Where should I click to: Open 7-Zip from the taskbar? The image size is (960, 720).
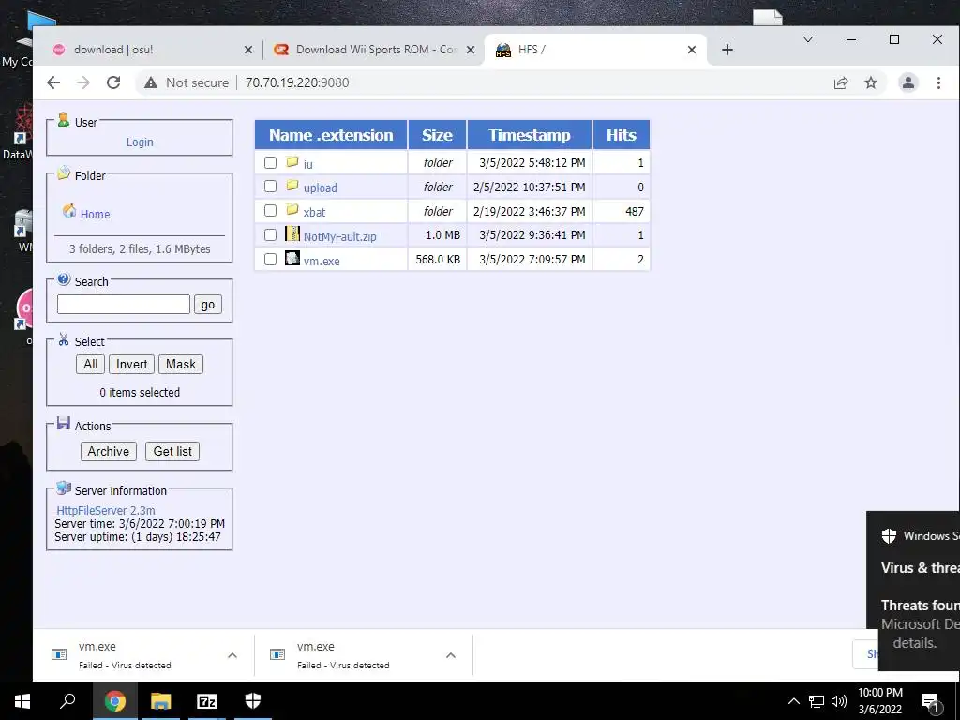tap(207, 701)
